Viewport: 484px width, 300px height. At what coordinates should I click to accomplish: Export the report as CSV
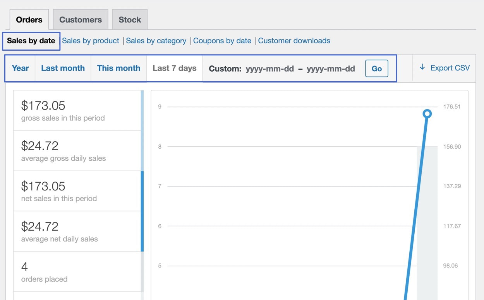(x=450, y=67)
